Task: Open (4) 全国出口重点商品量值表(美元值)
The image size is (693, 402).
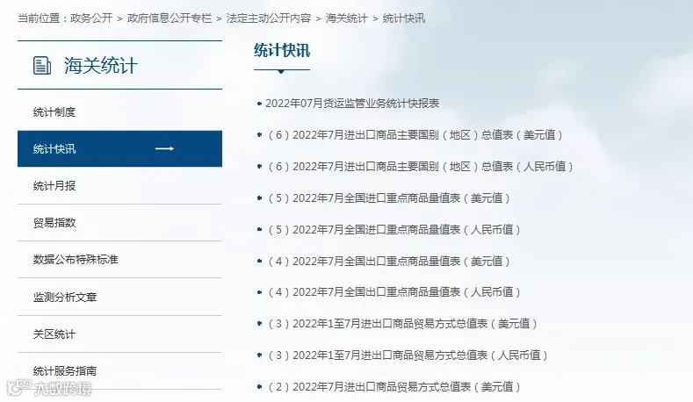Action: (389, 262)
